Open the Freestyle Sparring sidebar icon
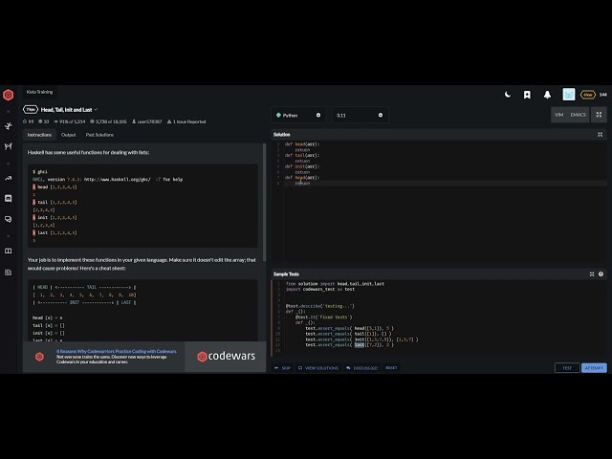612x459 pixels. click(9, 146)
